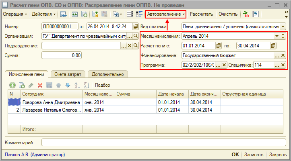Open the Действия menu
This screenshot has width=291, height=161.
[43, 14]
